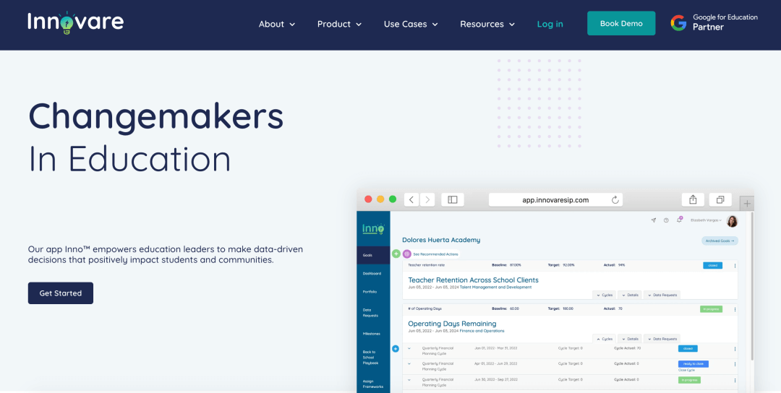Click the back arrow in the mockup browser
781x393 pixels.
point(411,199)
